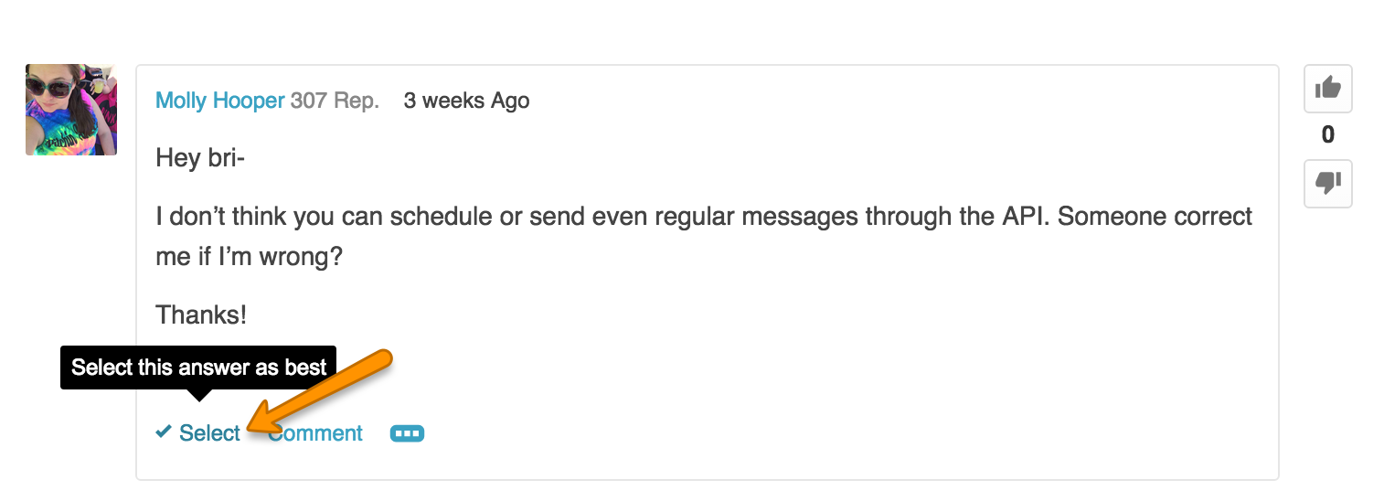Add a Comment to the answer
Image resolution: width=1384 pixels, height=501 pixels.
click(315, 432)
